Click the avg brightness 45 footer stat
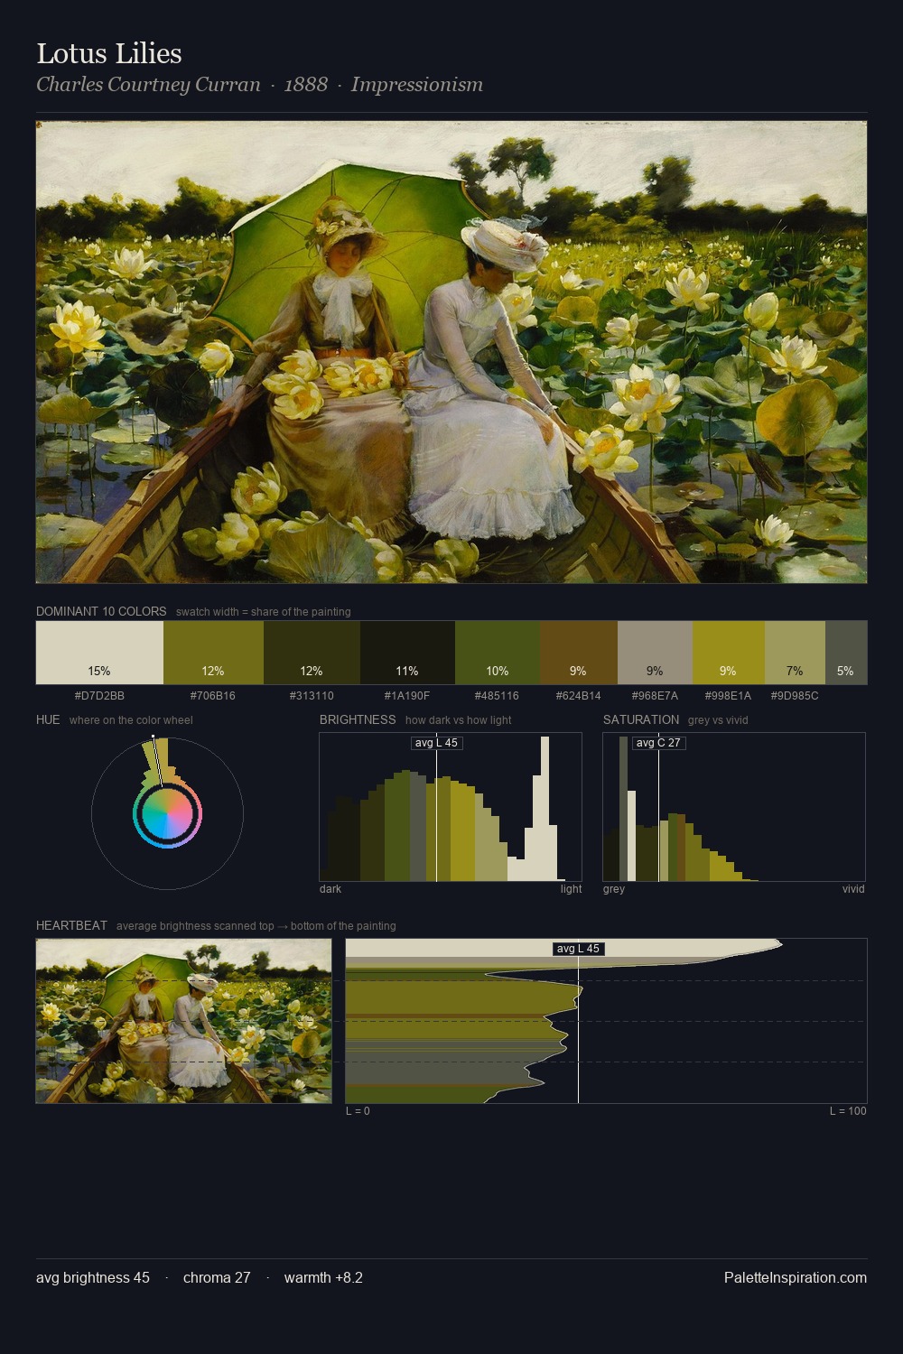 (93, 1277)
